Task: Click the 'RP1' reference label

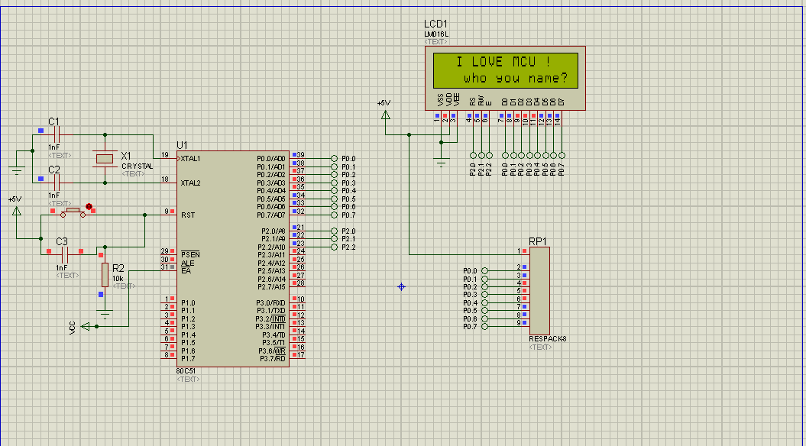Action: pos(538,241)
